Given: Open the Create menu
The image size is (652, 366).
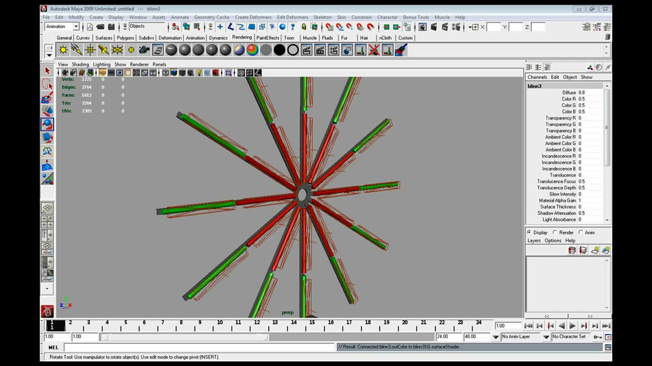Looking at the screenshot, I should pyautogui.click(x=96, y=17).
